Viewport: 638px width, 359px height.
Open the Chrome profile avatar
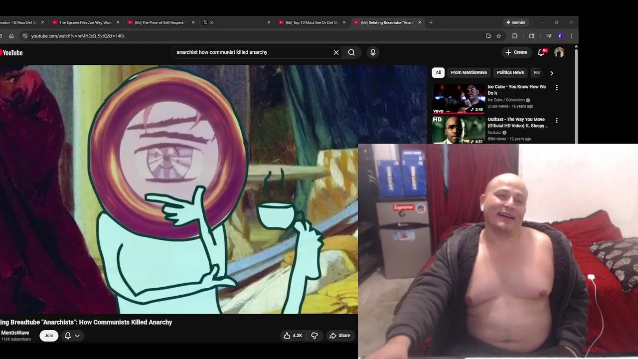(x=560, y=36)
